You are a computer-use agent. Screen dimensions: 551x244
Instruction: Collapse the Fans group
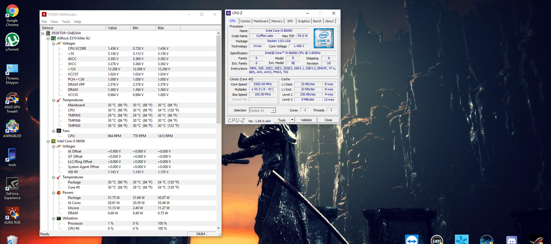[53, 131]
